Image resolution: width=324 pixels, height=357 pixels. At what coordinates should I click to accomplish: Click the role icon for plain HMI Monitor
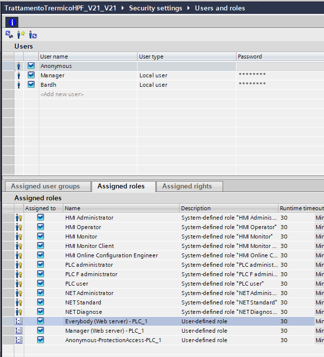click(x=19, y=237)
